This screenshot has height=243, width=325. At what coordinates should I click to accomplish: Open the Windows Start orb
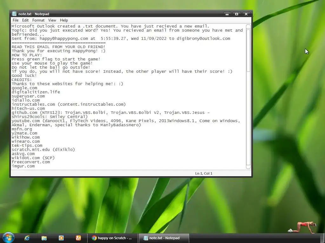coord(9,237)
